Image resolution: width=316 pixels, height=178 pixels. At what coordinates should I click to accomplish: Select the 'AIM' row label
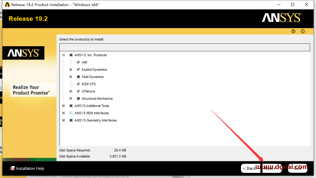point(84,62)
